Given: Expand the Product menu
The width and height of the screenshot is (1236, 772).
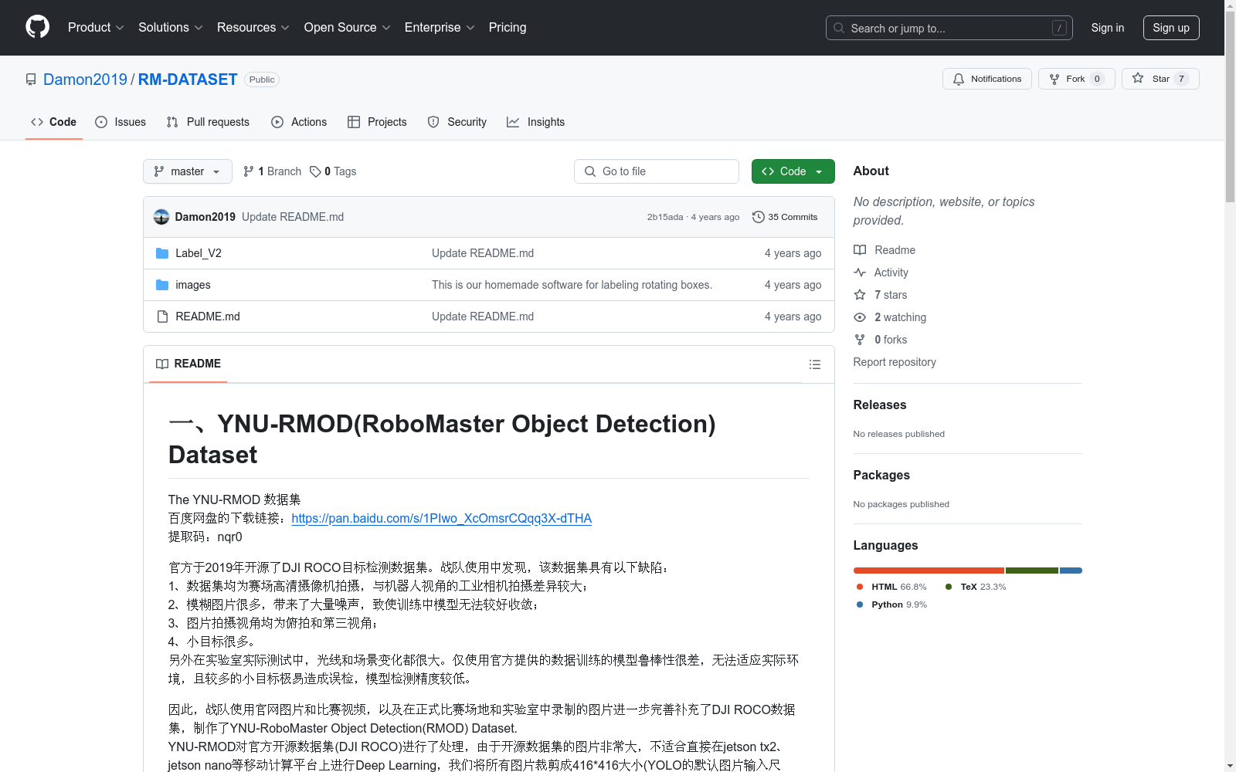Looking at the screenshot, I should [96, 28].
